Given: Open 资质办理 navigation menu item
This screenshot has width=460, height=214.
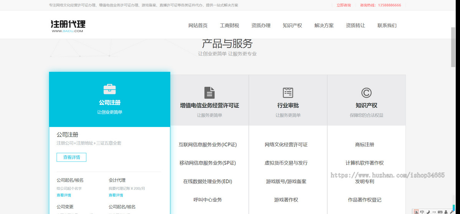Looking at the screenshot, I should 261,26.
